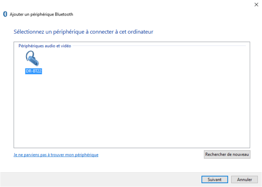This screenshot has height=187, width=262.
Task: Click the gray footer bar left of Suivant
Action: tap(100, 180)
